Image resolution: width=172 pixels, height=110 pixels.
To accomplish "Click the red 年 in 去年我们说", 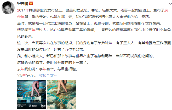I will point(22,69).
